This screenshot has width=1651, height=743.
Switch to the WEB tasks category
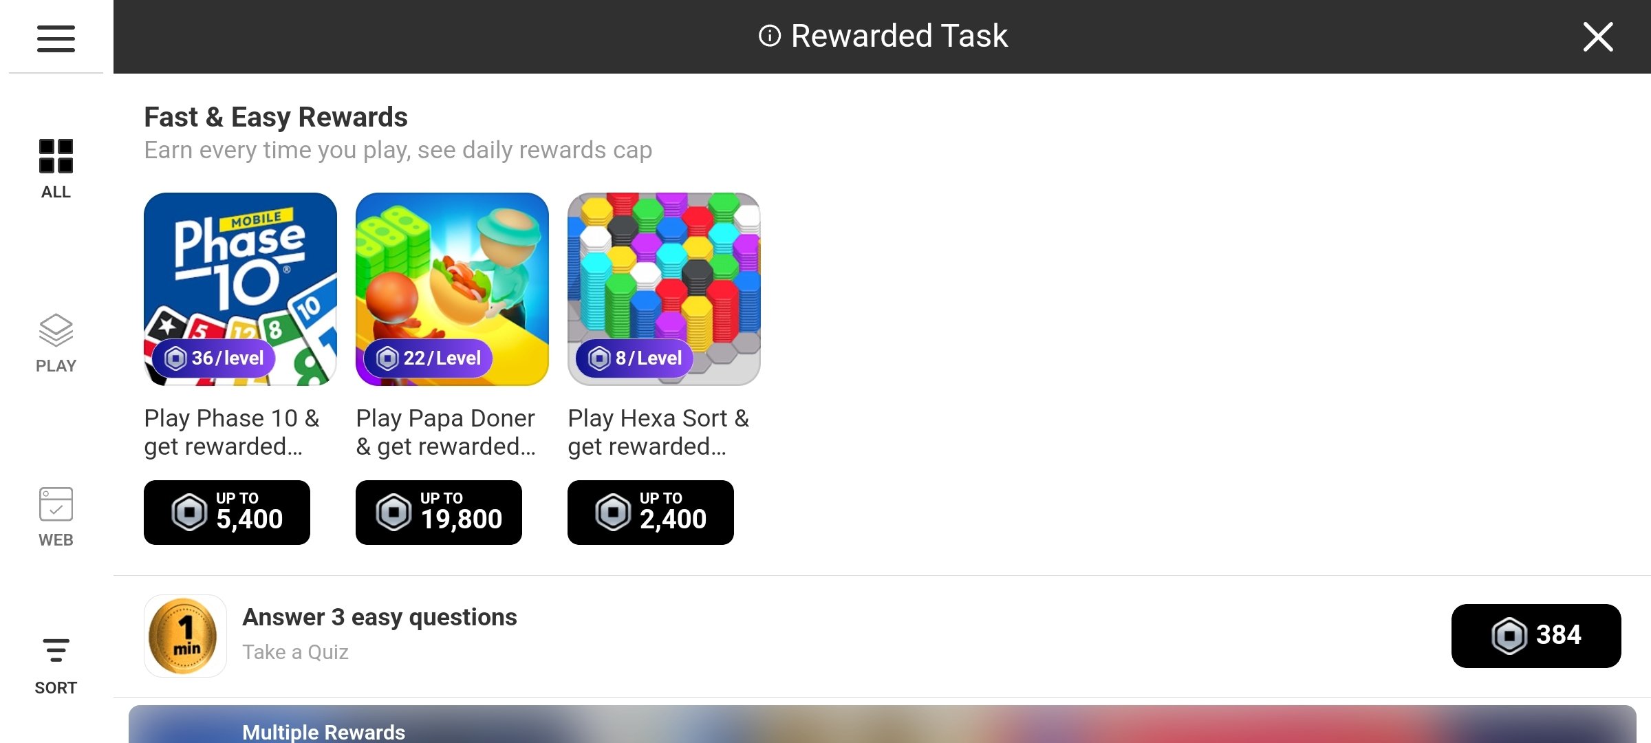pyautogui.click(x=56, y=517)
